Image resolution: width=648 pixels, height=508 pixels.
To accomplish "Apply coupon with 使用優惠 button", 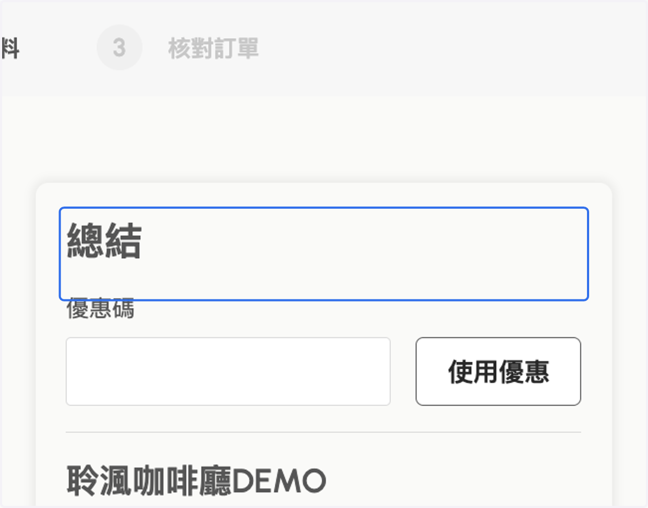I will (x=498, y=372).
